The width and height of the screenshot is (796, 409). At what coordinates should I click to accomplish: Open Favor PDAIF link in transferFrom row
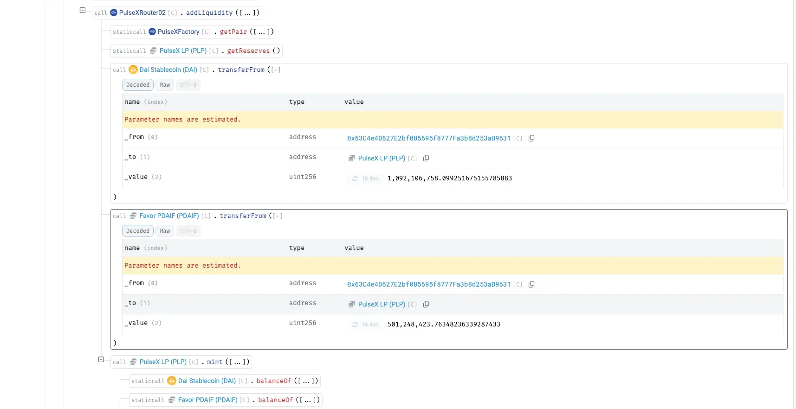click(x=169, y=216)
